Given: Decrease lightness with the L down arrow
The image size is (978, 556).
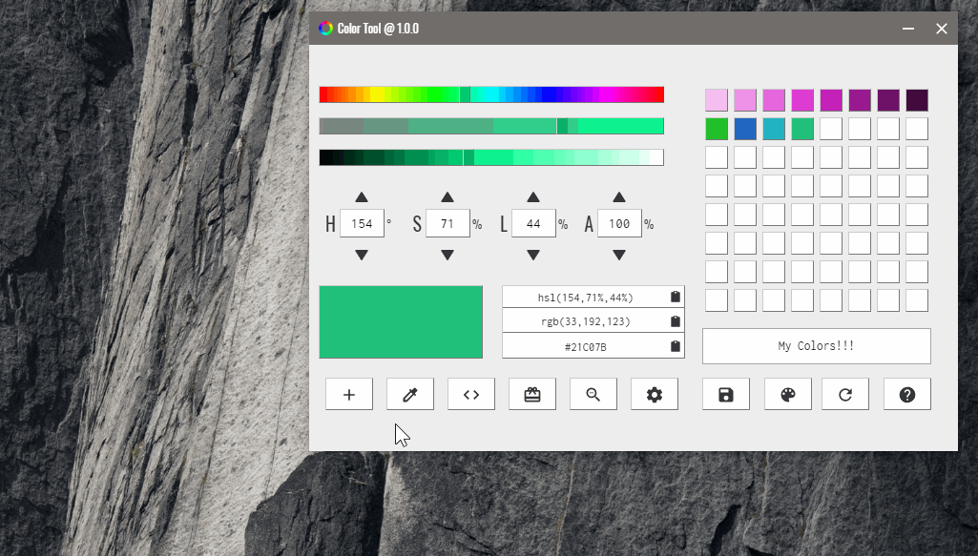Looking at the screenshot, I should [533, 255].
